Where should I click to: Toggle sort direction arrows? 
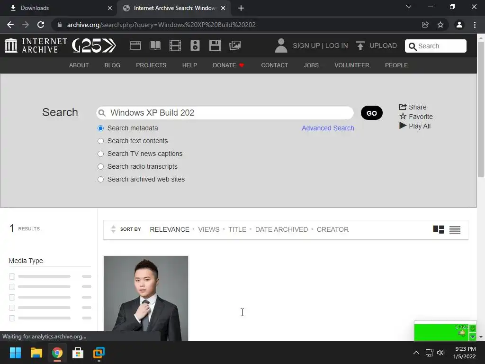(113, 229)
